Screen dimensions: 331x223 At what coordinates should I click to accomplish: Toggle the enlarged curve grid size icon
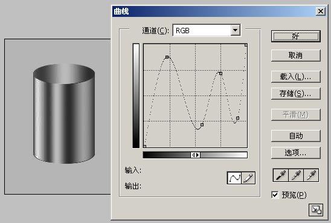click(316, 210)
